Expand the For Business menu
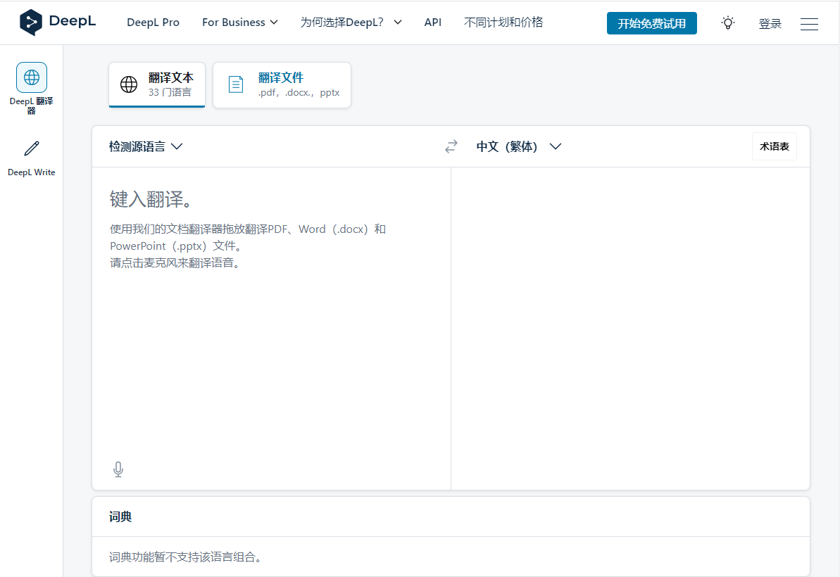 240,23
